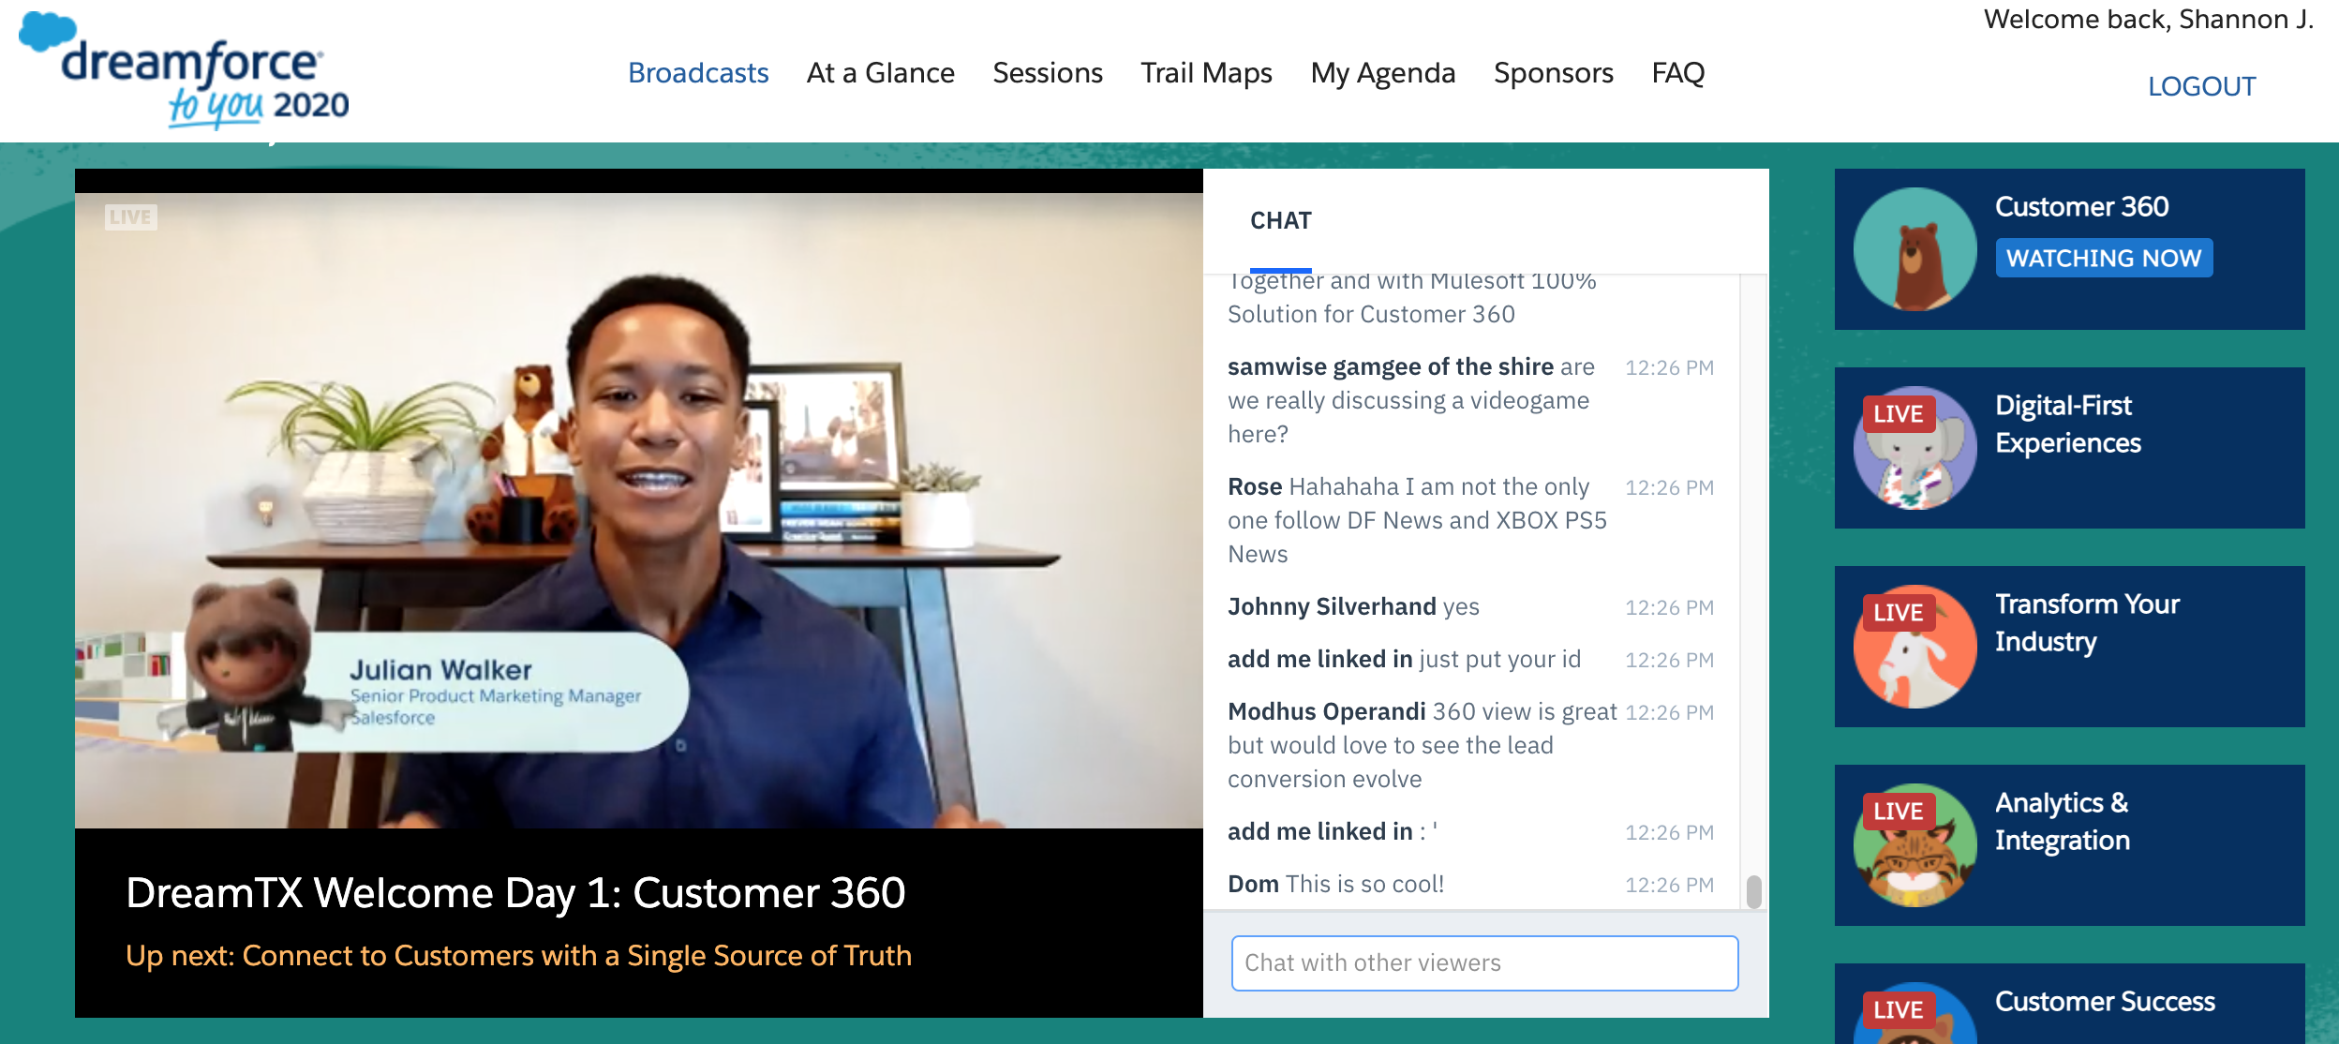This screenshot has width=2339, height=1044.
Task: Select the CHAT tab
Action: 1280,221
